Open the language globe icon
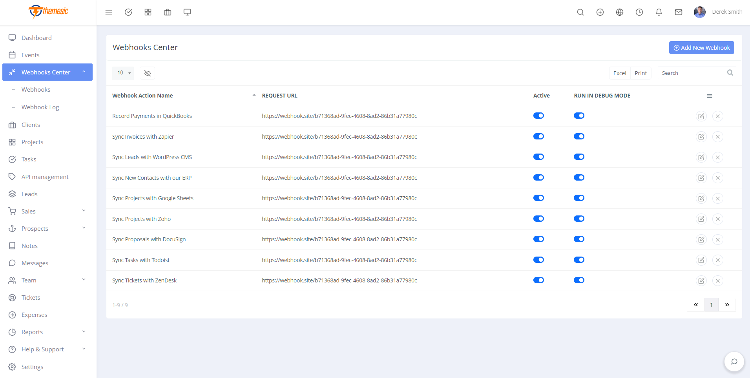Image resolution: width=750 pixels, height=378 pixels. click(619, 12)
